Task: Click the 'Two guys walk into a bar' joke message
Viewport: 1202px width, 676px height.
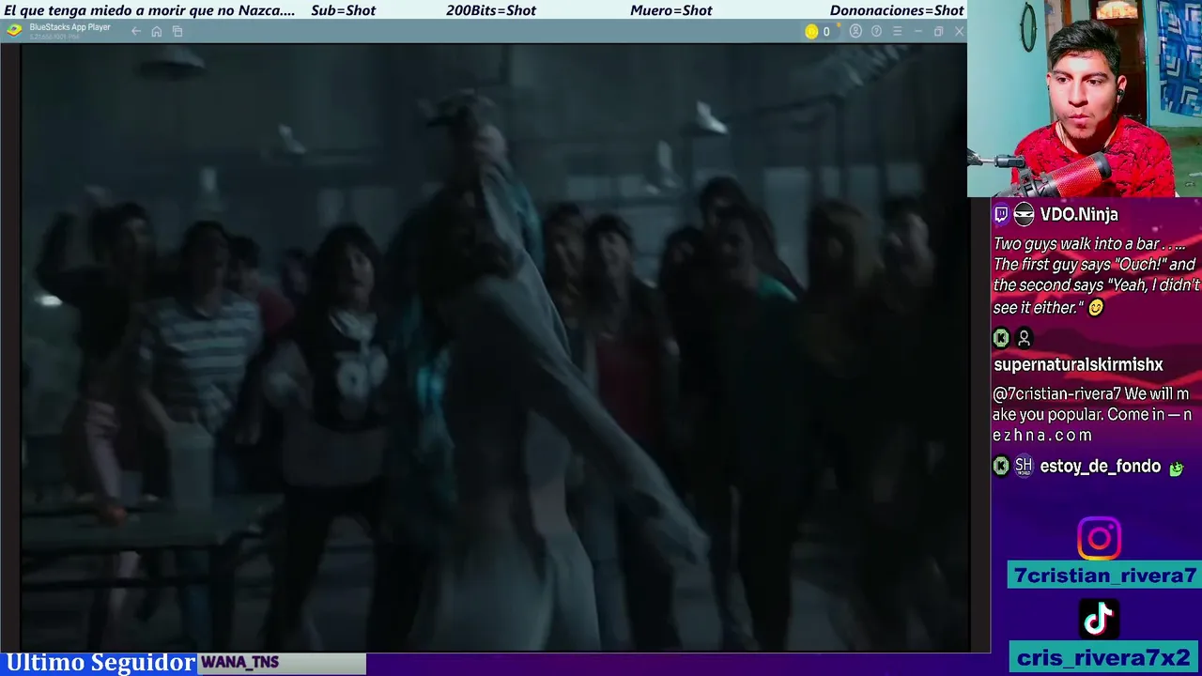Action: pyautogui.click(x=1096, y=275)
